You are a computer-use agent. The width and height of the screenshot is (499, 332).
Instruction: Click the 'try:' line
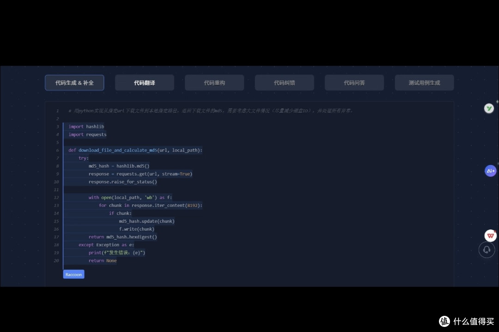click(84, 158)
